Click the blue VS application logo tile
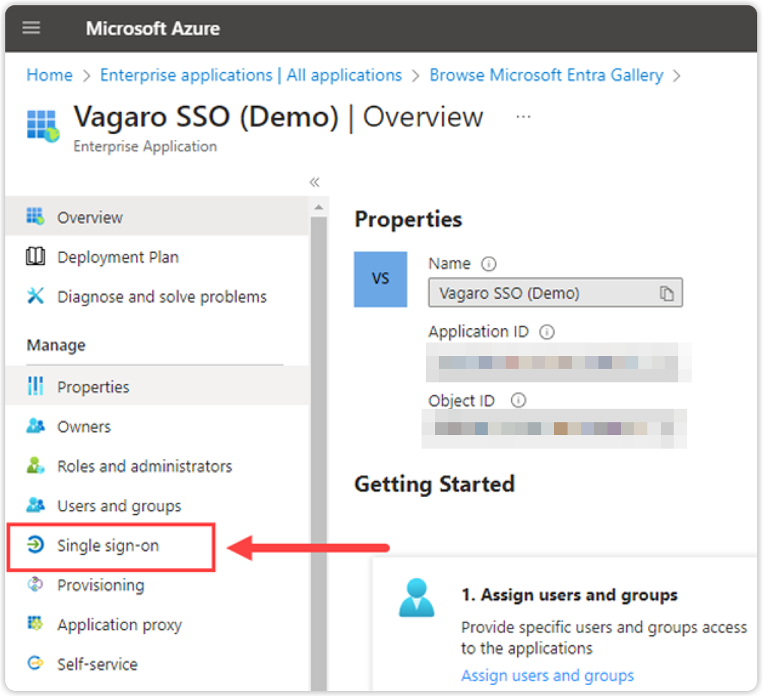Viewport: 764px width, 697px height. [x=381, y=279]
